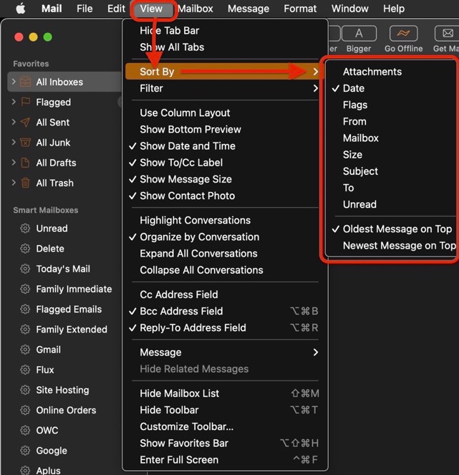This screenshot has height=475, width=459.
Task: Click gear icon beside Gmail mailbox
Action: [x=25, y=350]
